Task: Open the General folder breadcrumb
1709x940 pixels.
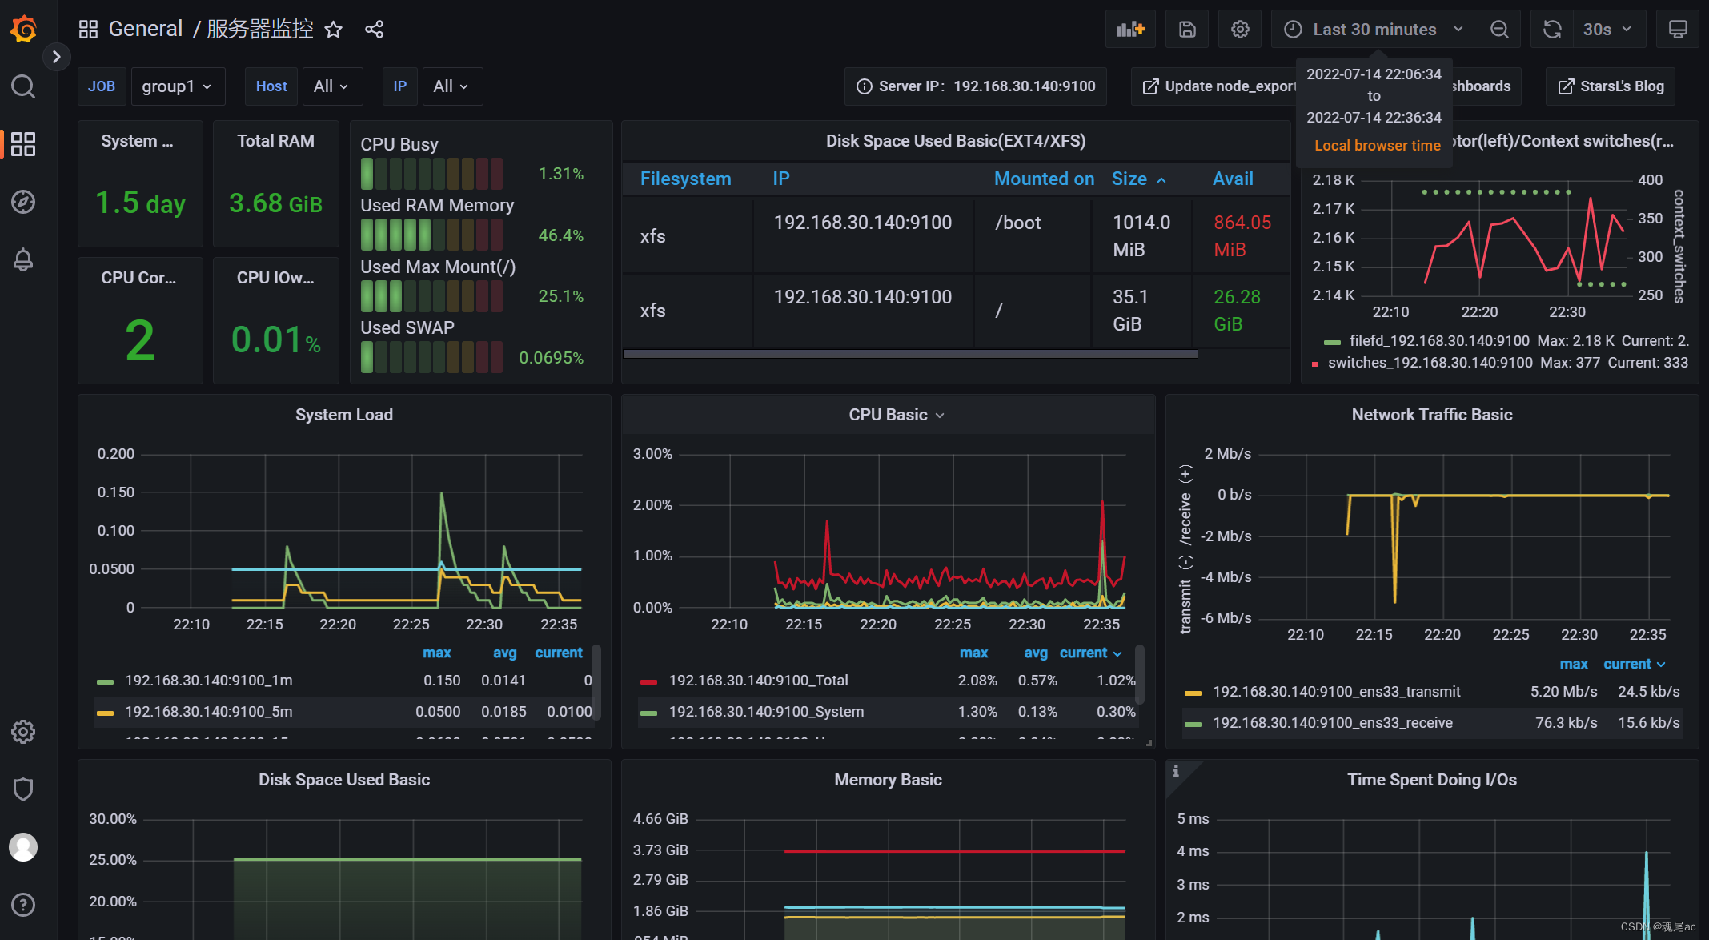Action: 146,30
